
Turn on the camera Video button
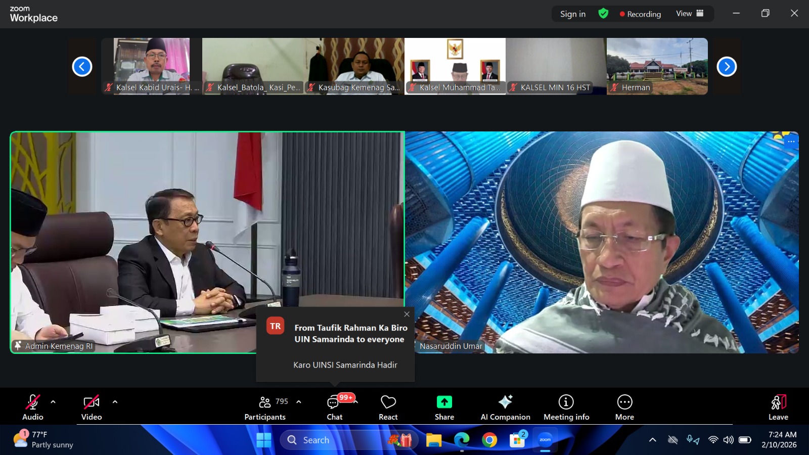(x=92, y=407)
